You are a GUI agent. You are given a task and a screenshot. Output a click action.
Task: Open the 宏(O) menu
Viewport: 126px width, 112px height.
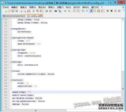click(x=68, y=7)
